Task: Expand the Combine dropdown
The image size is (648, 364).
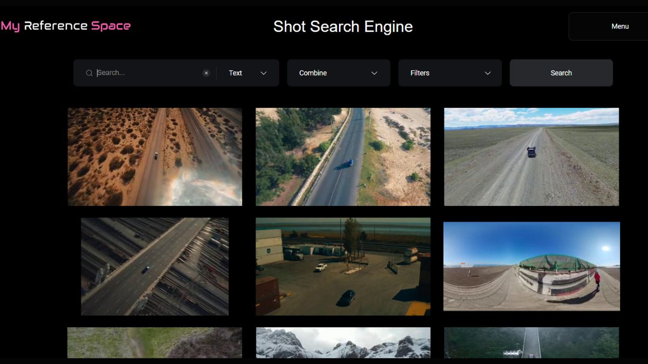Action: tap(339, 73)
